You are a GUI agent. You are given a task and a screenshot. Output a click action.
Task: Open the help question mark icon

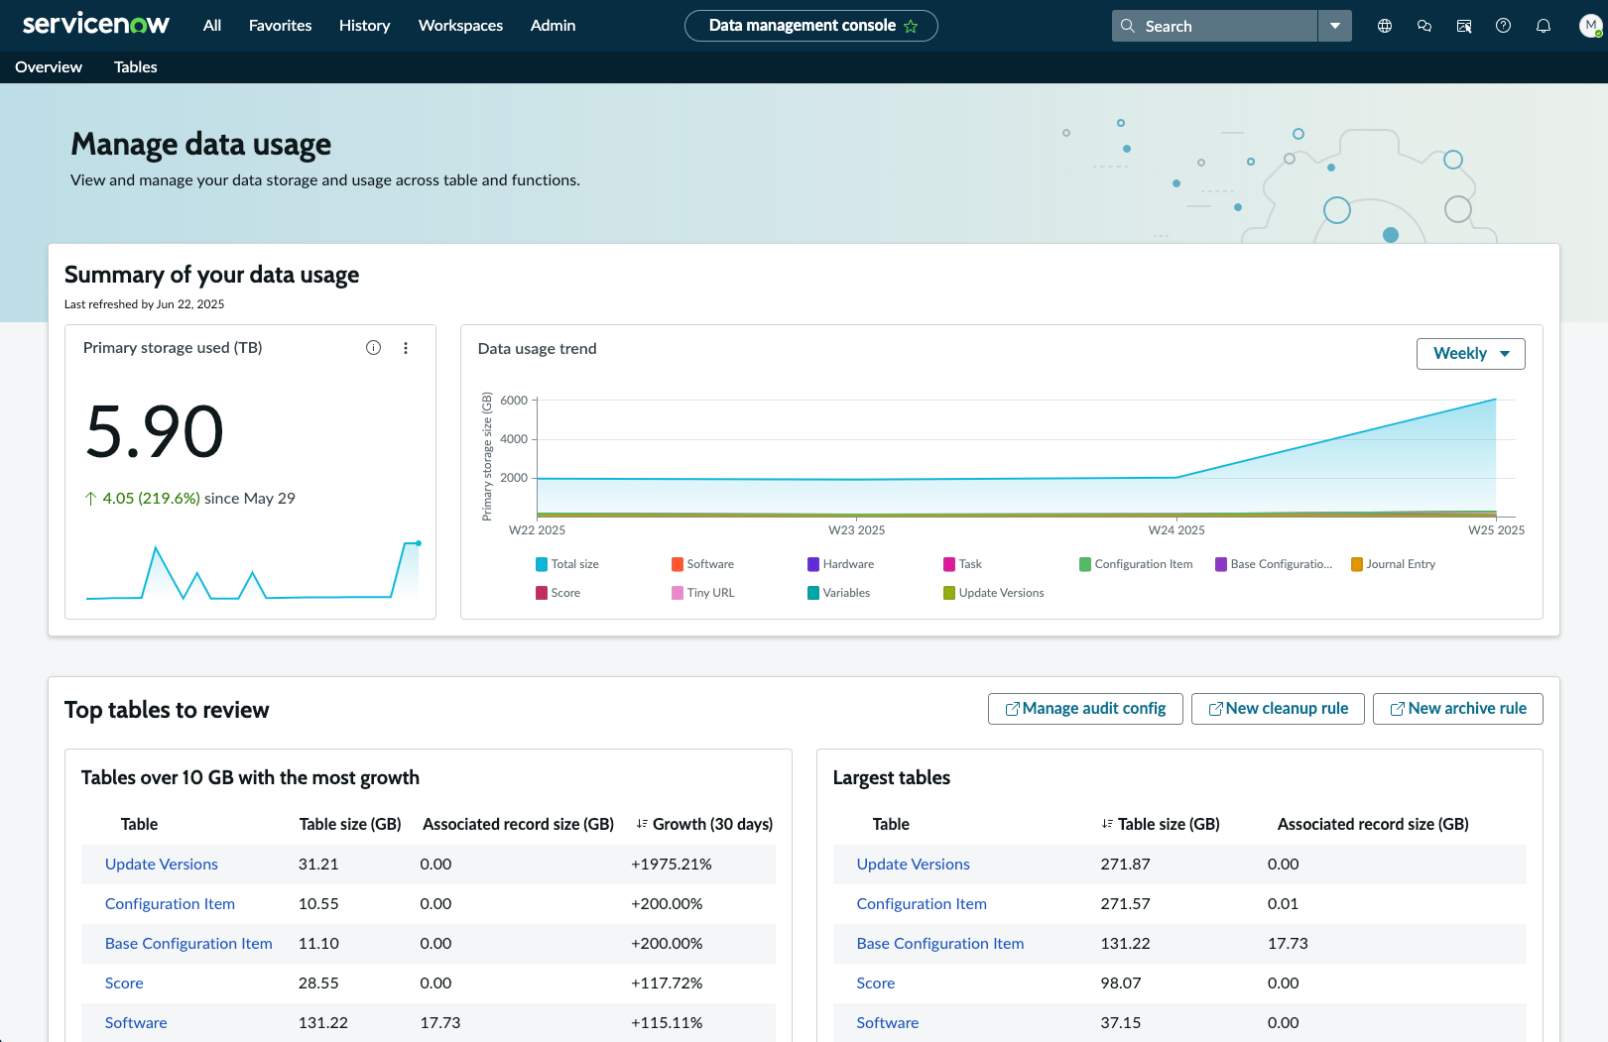(1504, 26)
